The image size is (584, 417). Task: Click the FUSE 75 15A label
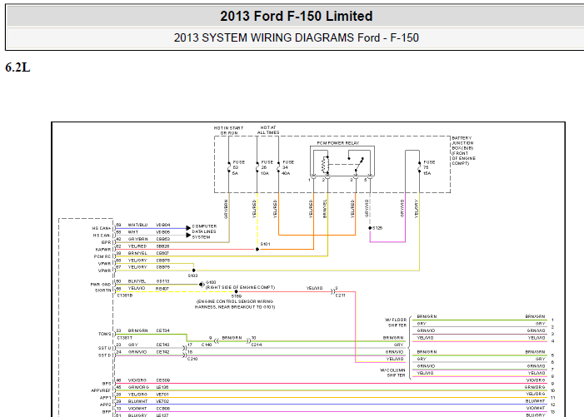[429, 168]
